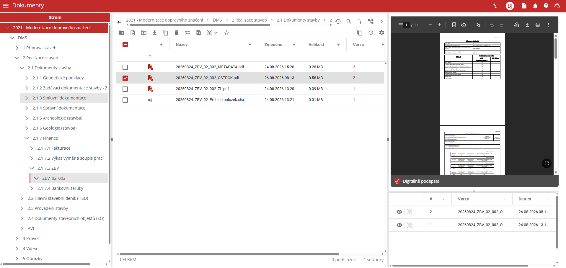
Task: Open 20260824_ZBV_02_002_ZL.pdf file
Action: [202, 89]
